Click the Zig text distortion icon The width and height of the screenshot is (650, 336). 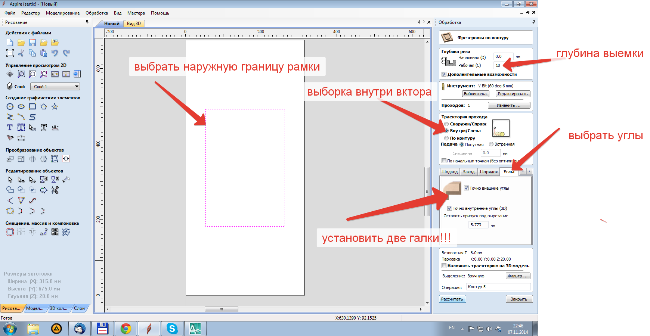[x=66, y=232]
